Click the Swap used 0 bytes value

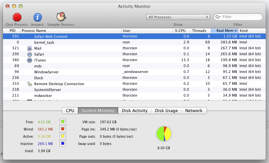[105, 144]
